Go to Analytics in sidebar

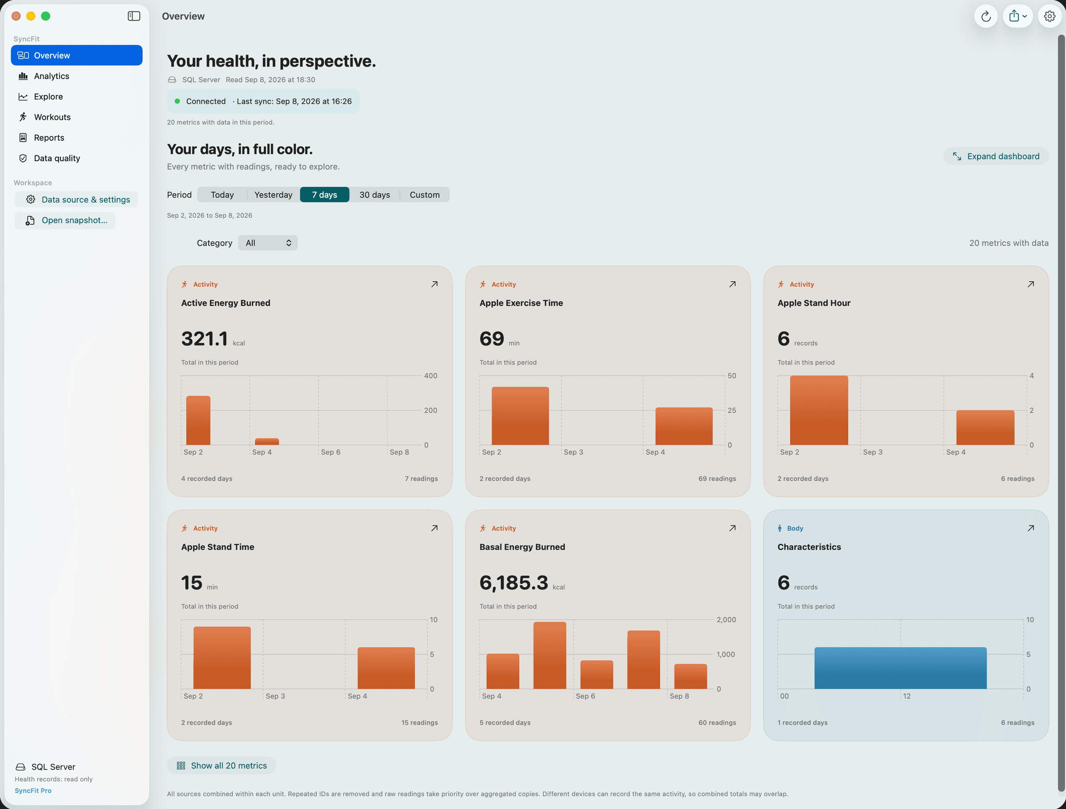pos(77,76)
